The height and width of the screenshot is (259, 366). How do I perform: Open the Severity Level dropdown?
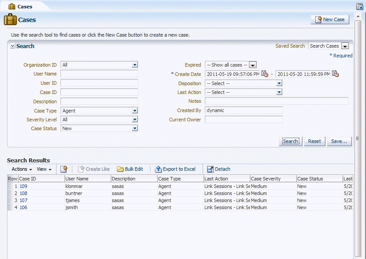tap(135, 120)
